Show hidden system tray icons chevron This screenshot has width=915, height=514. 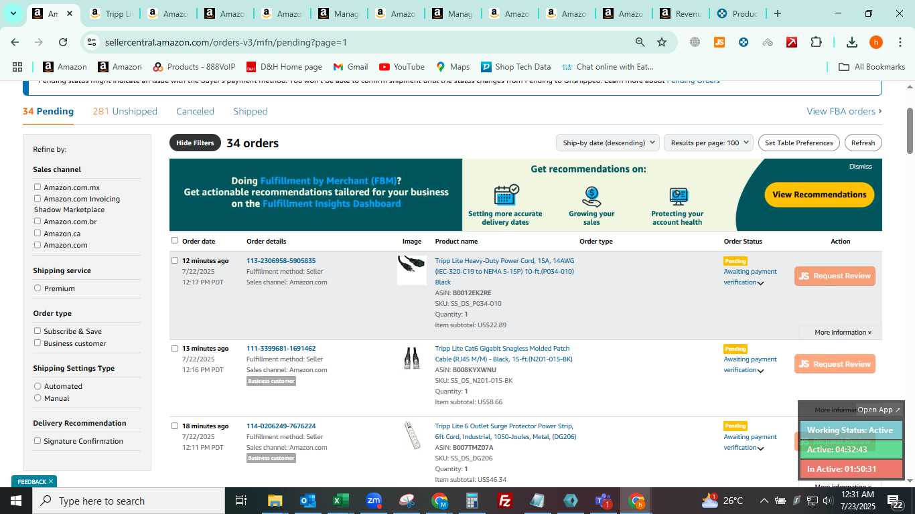(x=764, y=501)
